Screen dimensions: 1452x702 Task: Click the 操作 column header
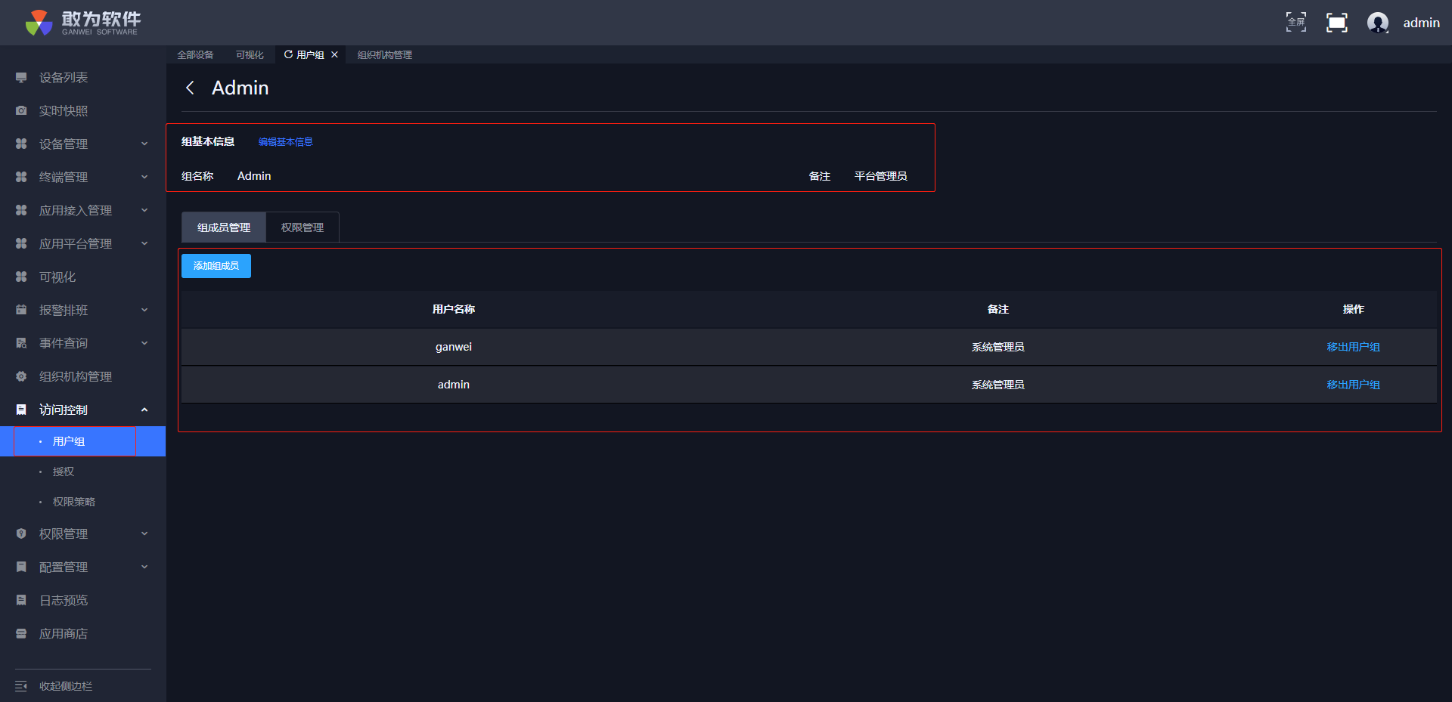tap(1354, 309)
